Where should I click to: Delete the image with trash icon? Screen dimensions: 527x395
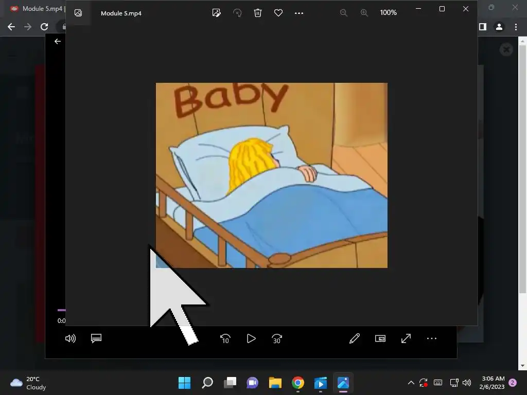[x=258, y=13]
